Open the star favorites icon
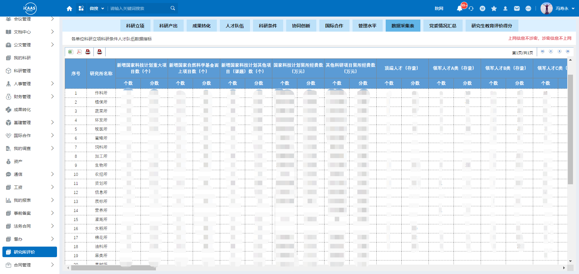Image resolution: width=579 pixels, height=274 pixels. 494,8
